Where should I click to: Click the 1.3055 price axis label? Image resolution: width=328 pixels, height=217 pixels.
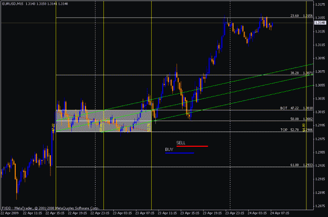click(x=320, y=85)
